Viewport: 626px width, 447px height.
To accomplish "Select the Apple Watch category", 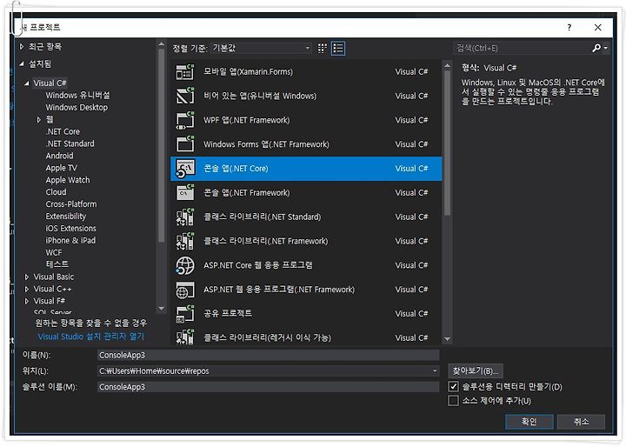I will click(x=68, y=180).
